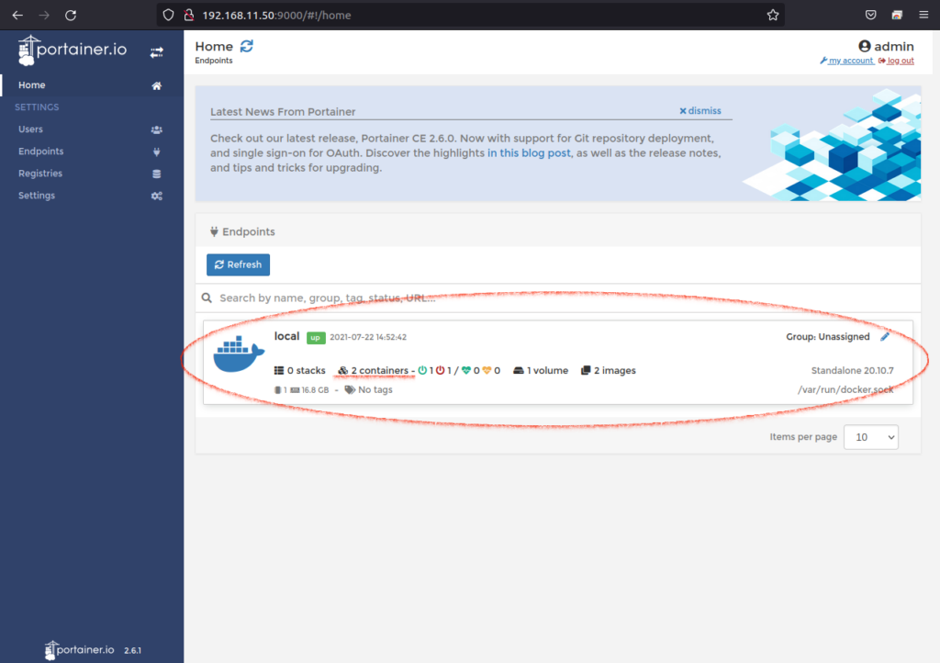Bookmark this page with the star icon
Screen dimensions: 940x663
click(x=773, y=15)
